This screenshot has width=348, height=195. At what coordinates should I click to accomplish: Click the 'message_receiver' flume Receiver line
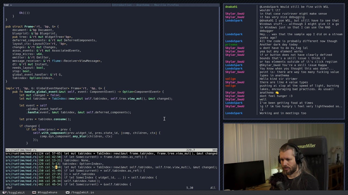(57, 61)
